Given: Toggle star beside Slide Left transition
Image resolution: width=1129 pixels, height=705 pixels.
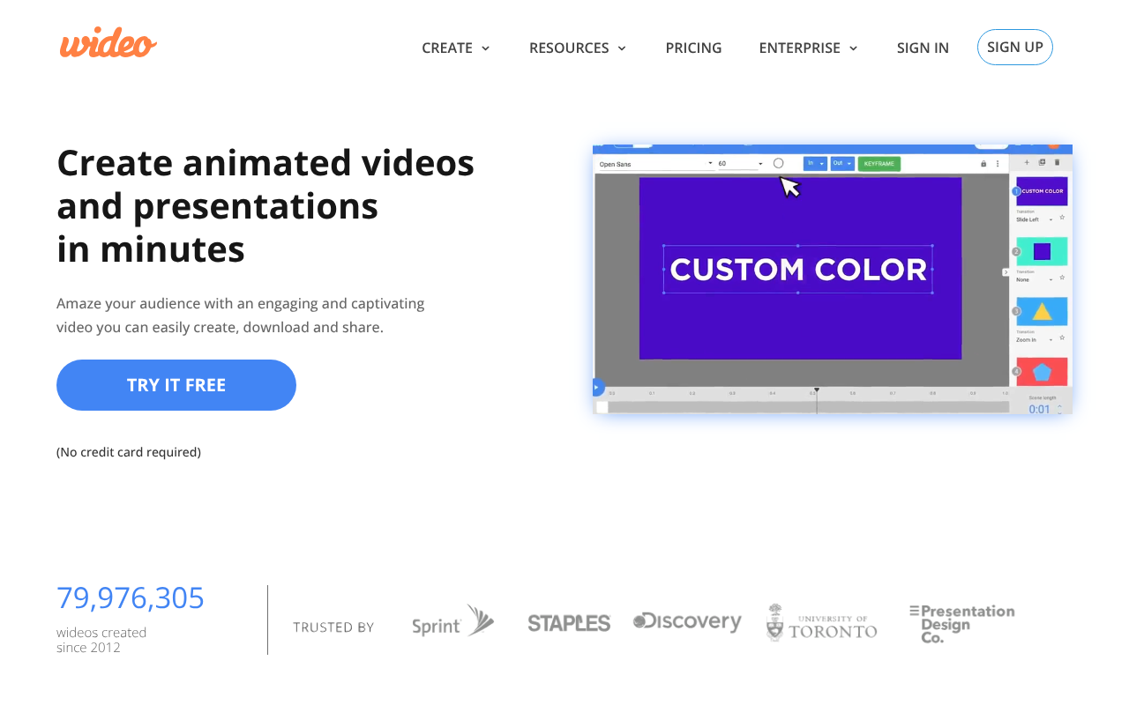Looking at the screenshot, I should pos(1062,218).
